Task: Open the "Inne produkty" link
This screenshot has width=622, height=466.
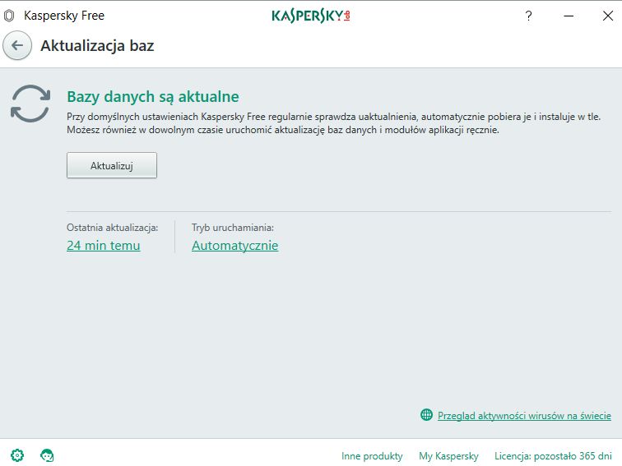Action: pos(372,456)
